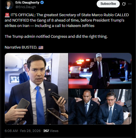Click the white USA cap in Trump photo
Image resolution: width=136 pixels, height=138 pixels.
click(99, 55)
